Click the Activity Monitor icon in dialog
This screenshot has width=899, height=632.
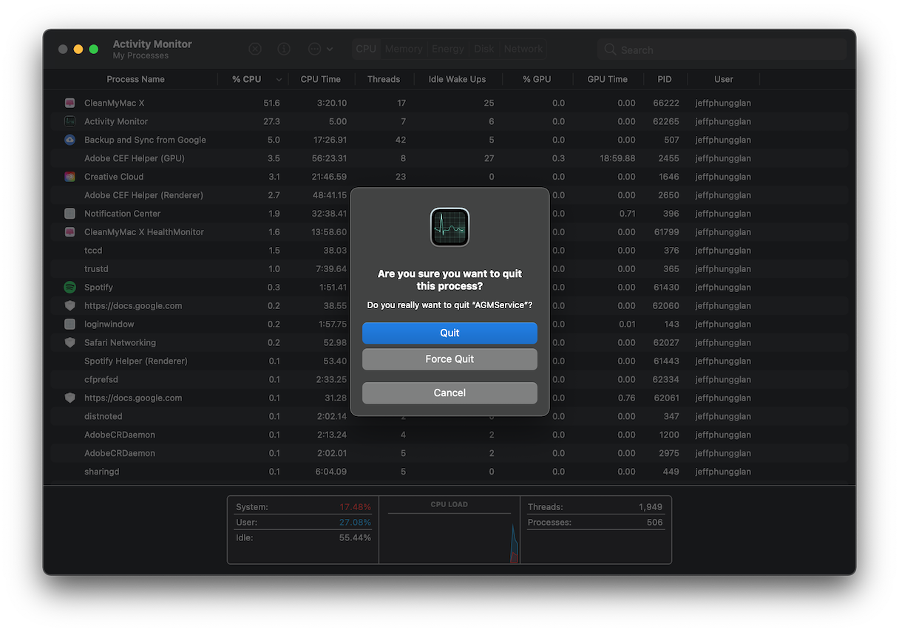pyautogui.click(x=449, y=227)
